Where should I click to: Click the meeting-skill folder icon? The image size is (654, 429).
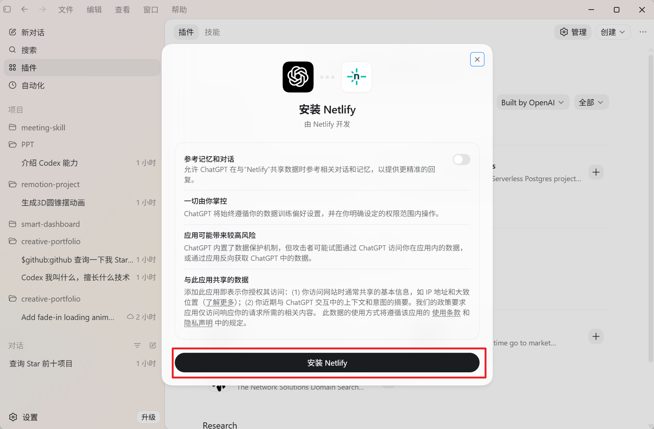[13, 127]
